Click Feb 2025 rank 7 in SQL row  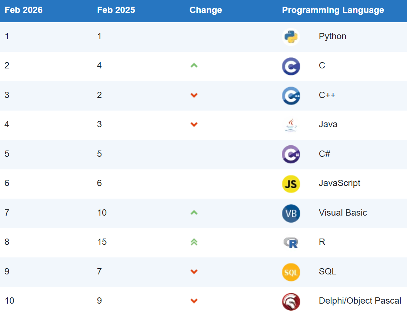coord(99,271)
